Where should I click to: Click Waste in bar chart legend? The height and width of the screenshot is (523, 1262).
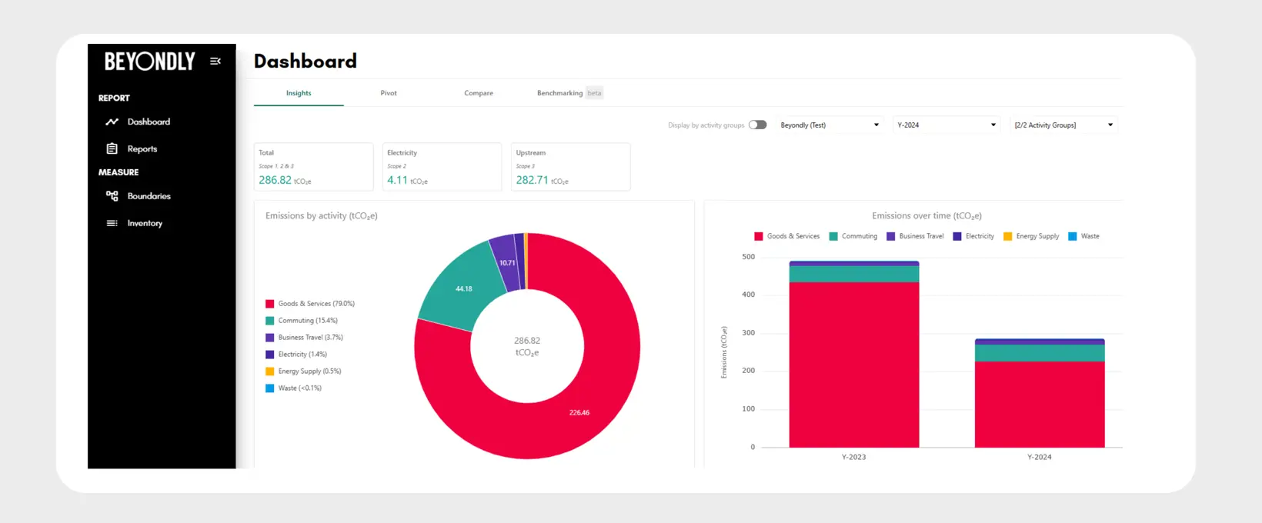coord(1083,236)
